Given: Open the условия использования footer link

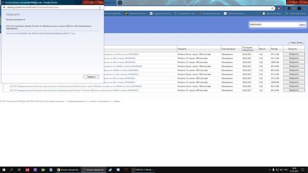Looking at the screenshot, I should tap(100, 101).
